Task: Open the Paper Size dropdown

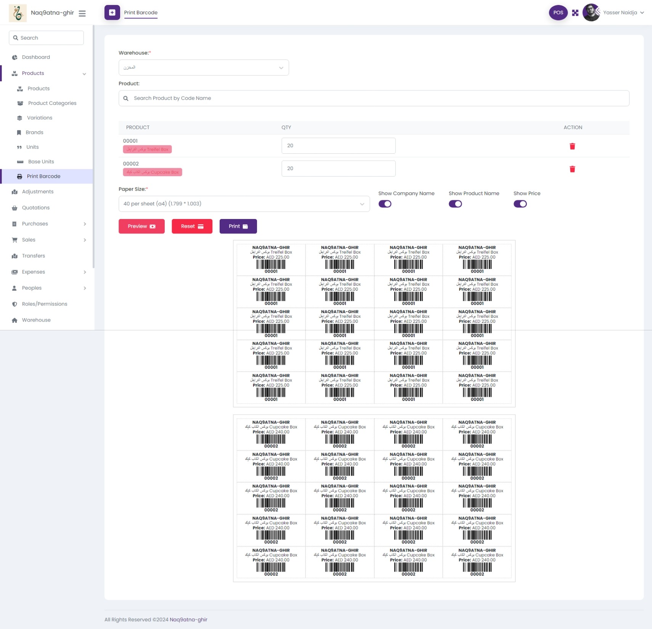Action: coord(244,204)
